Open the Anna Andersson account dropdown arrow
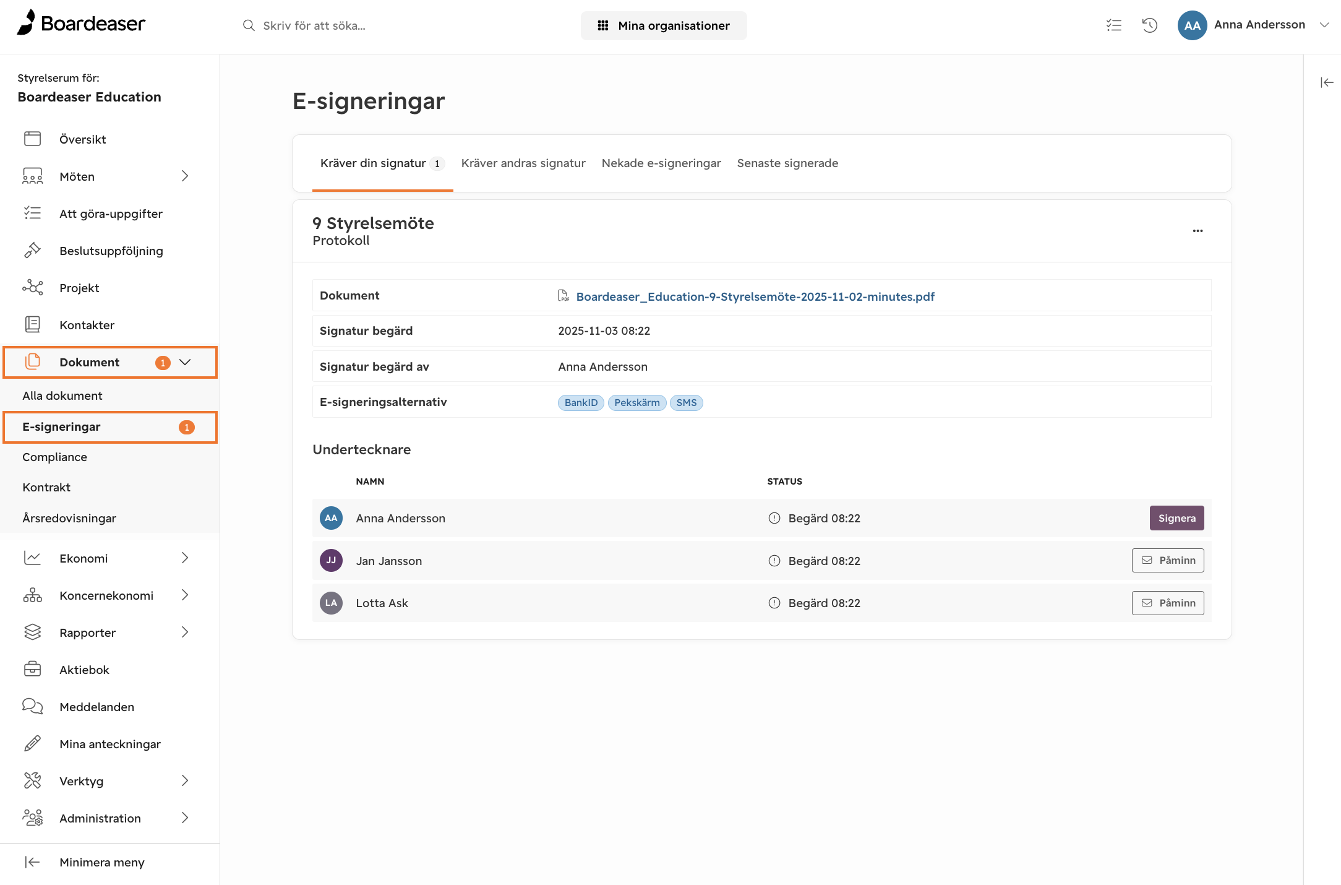The image size is (1341, 885). pos(1324,25)
